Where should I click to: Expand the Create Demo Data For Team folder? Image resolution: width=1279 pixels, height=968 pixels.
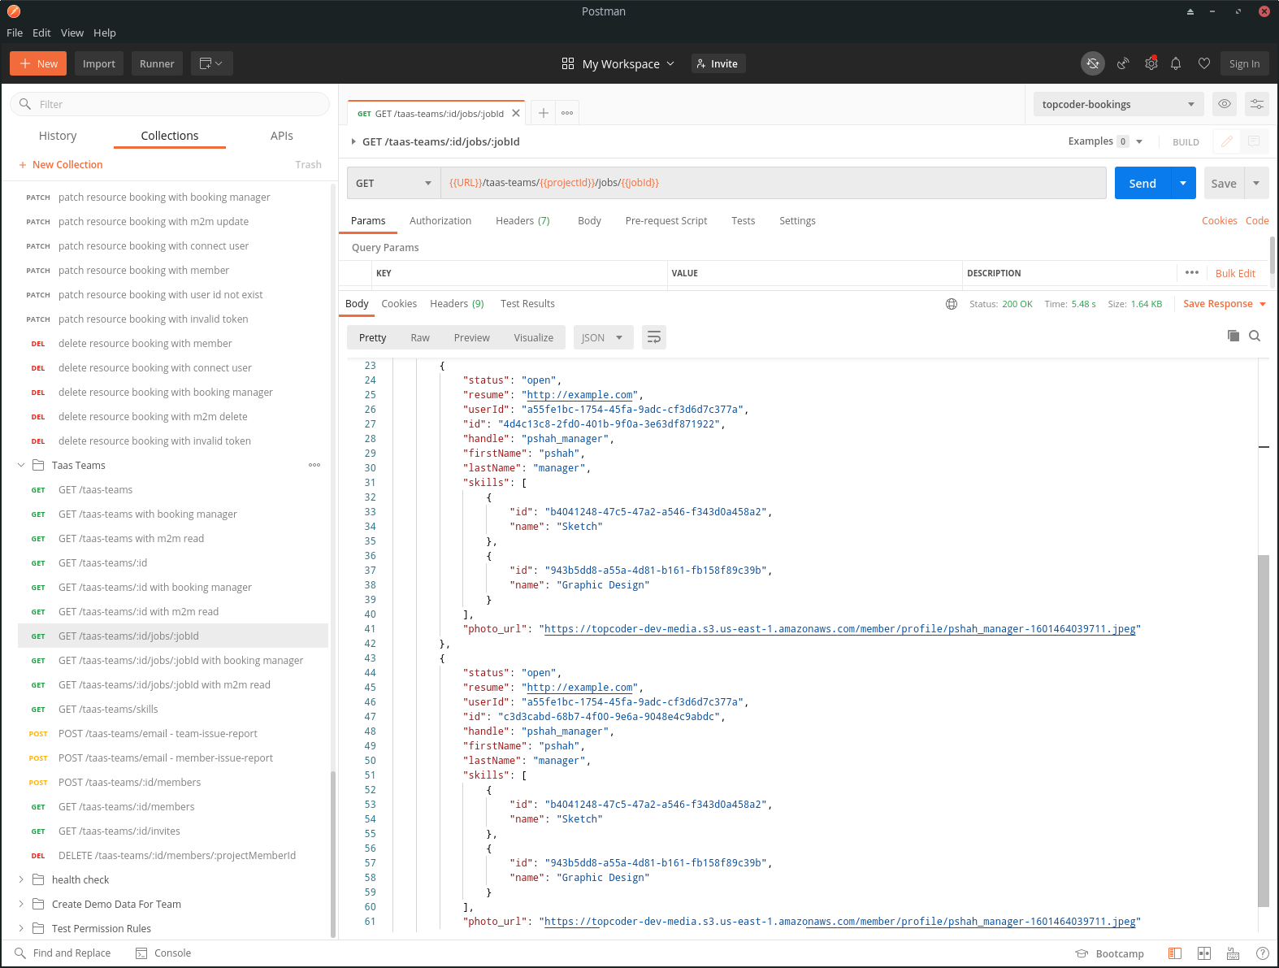21,904
